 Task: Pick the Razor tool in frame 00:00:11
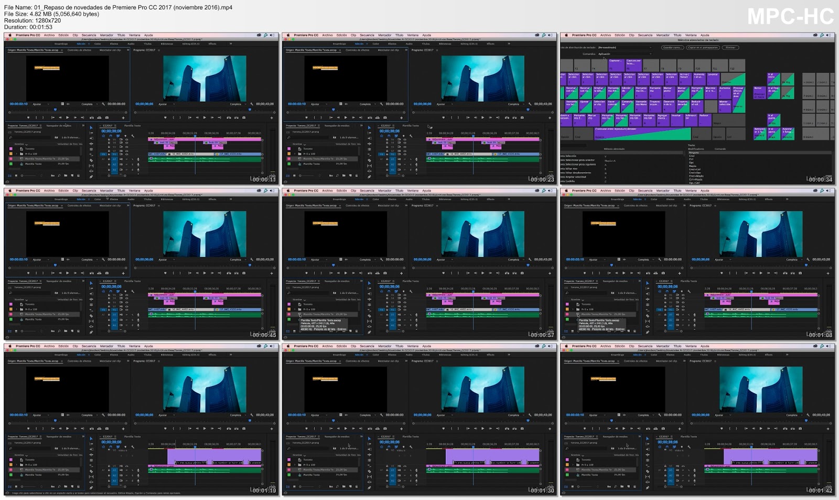point(91,160)
